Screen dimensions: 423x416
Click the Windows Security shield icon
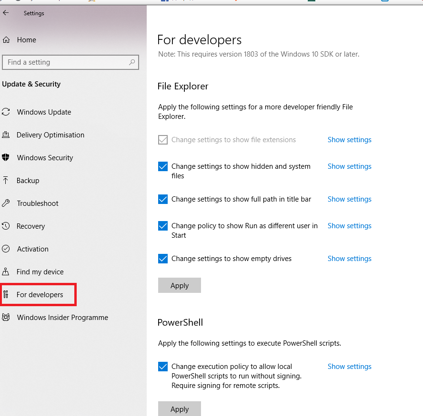(6, 157)
